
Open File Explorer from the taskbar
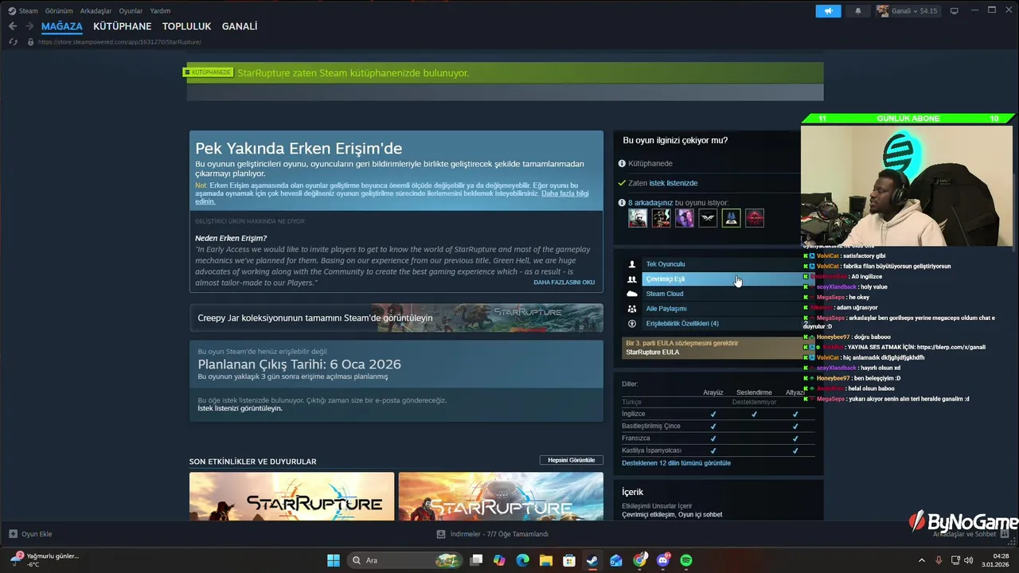(545, 560)
